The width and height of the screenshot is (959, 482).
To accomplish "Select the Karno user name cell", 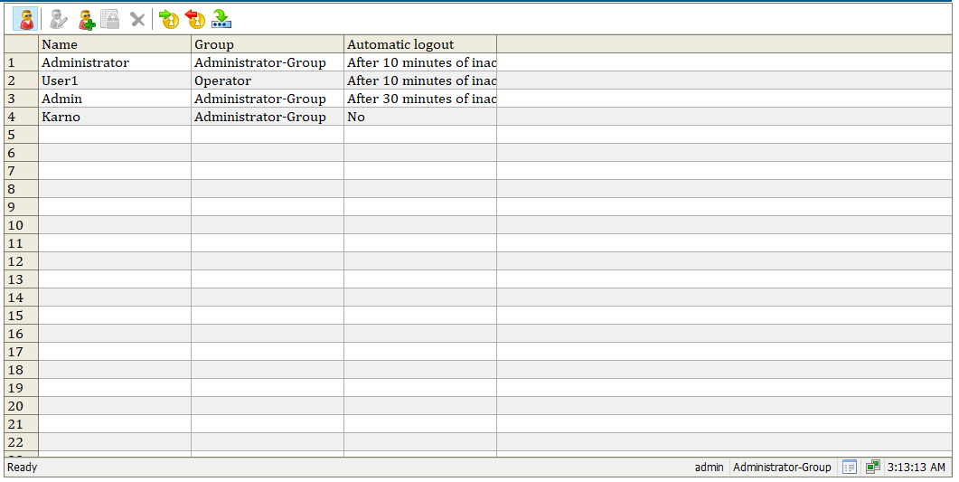I will coord(115,117).
